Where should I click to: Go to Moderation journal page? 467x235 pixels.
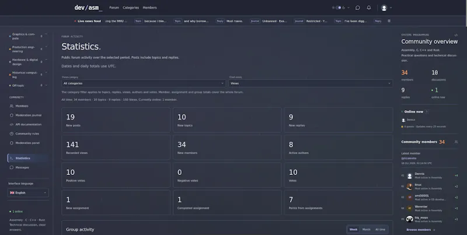(28, 115)
